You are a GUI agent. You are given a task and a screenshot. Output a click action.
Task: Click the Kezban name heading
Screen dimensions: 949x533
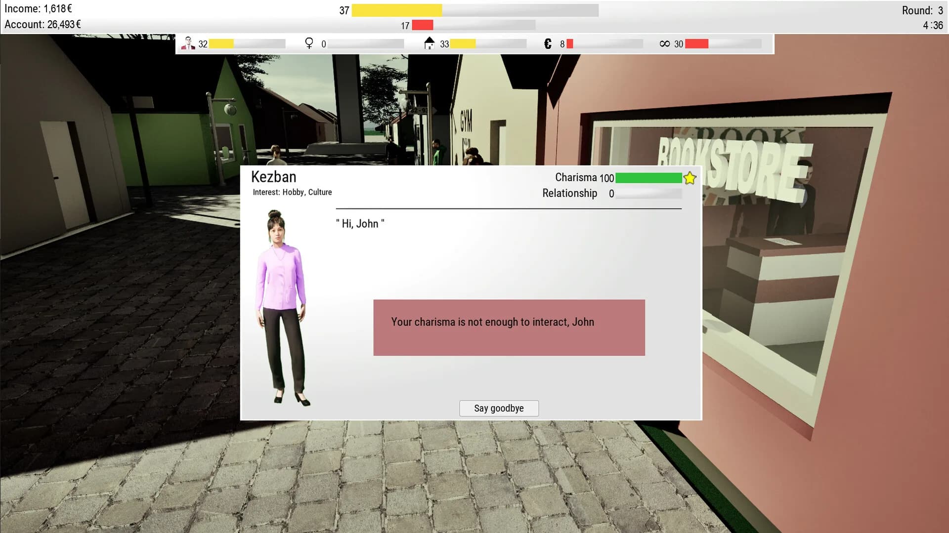274,177
